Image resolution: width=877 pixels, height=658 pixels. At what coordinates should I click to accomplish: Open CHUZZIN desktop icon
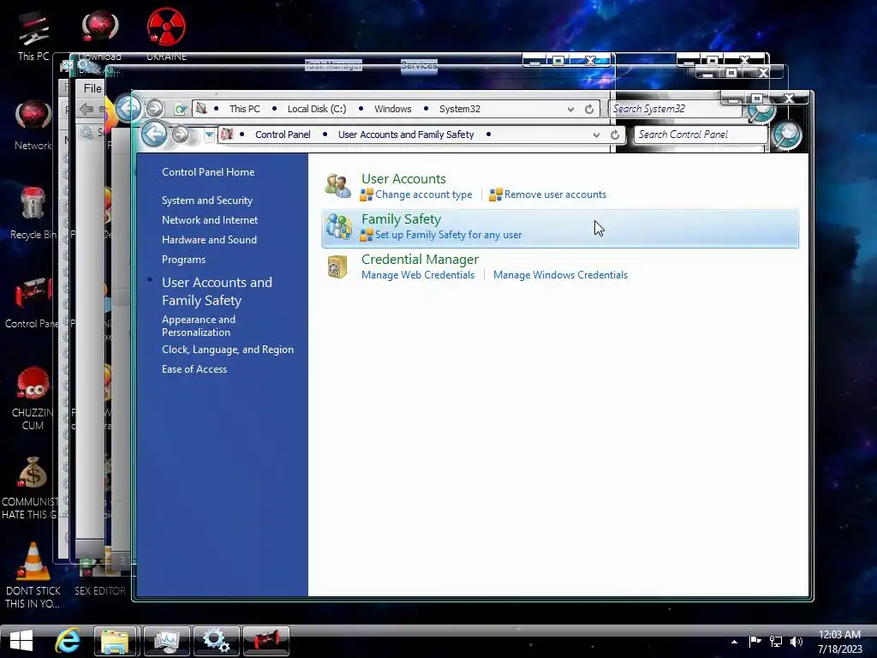[x=33, y=398]
